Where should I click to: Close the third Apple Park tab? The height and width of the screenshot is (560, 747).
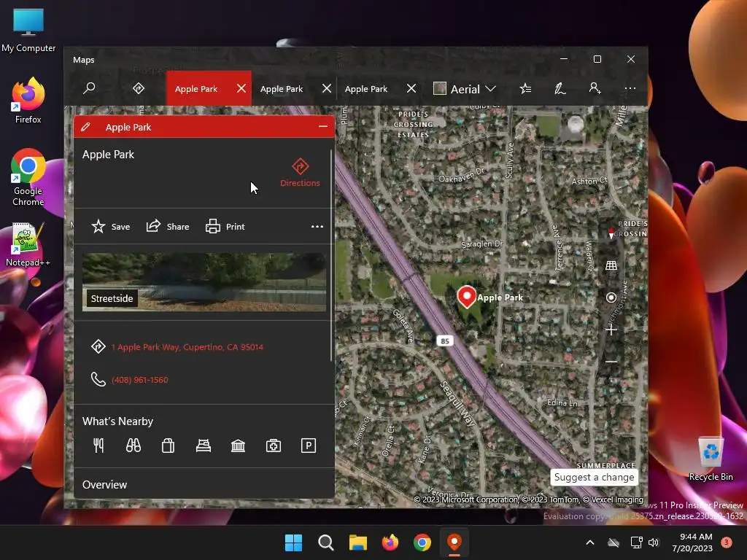[411, 88]
